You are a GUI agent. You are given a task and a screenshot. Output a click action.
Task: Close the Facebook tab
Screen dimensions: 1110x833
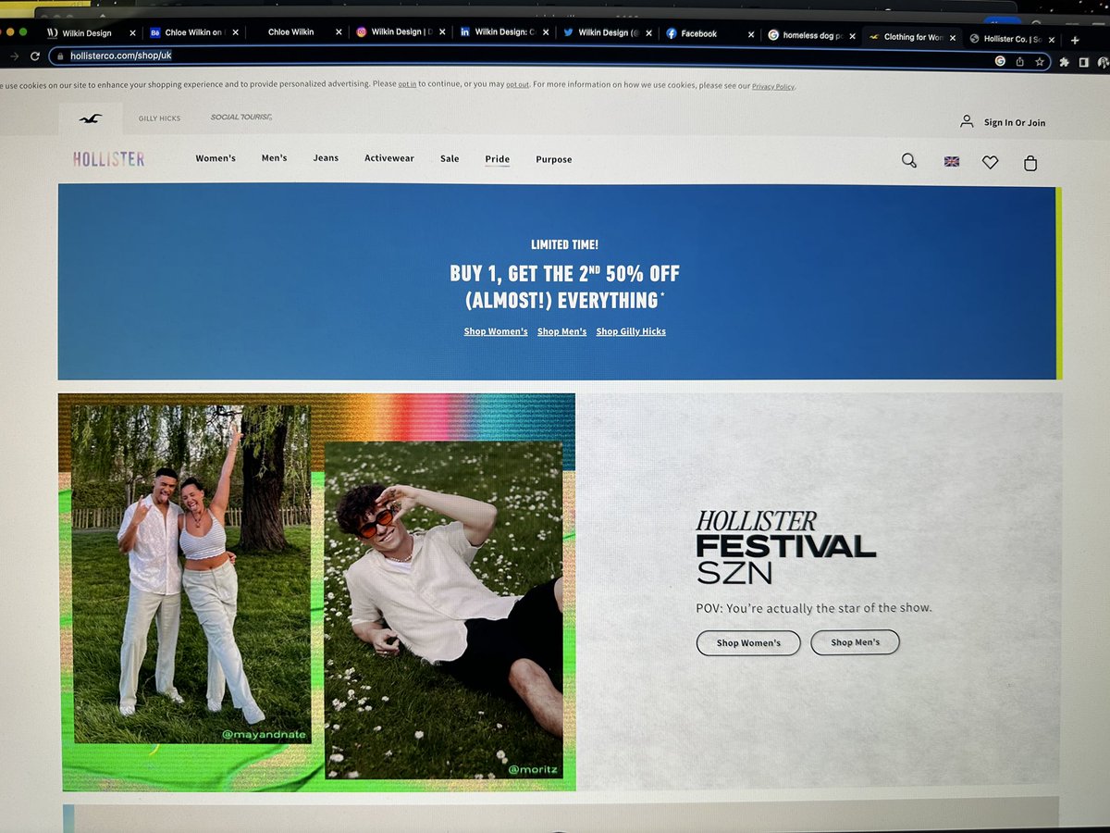751,34
